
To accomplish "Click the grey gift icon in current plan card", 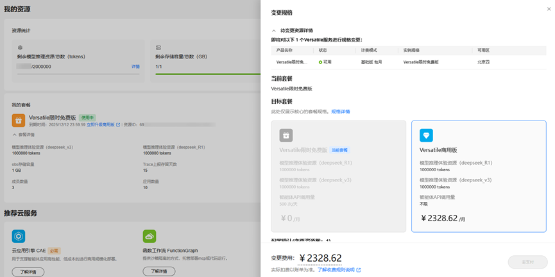I will tap(286, 135).
